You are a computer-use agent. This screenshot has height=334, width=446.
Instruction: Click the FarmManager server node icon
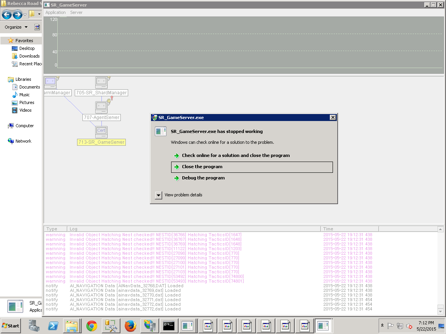(x=51, y=83)
